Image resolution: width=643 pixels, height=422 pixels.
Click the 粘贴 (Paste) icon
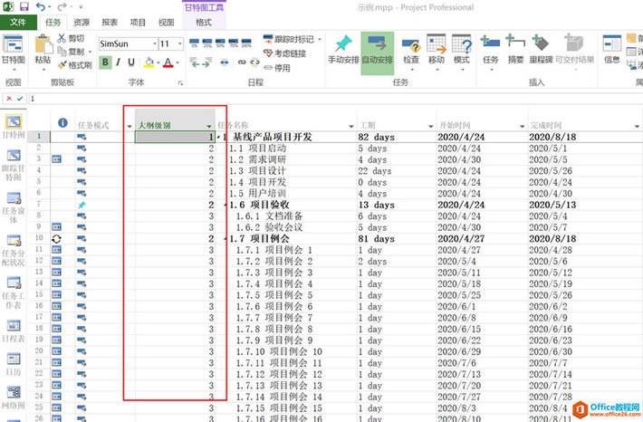[x=43, y=47]
